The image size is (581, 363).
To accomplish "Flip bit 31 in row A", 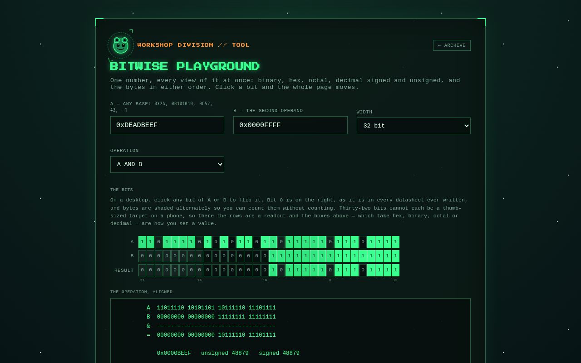I will [143, 242].
